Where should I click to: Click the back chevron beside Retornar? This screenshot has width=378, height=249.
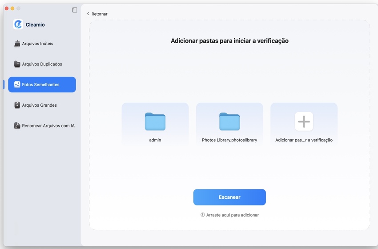click(x=88, y=14)
